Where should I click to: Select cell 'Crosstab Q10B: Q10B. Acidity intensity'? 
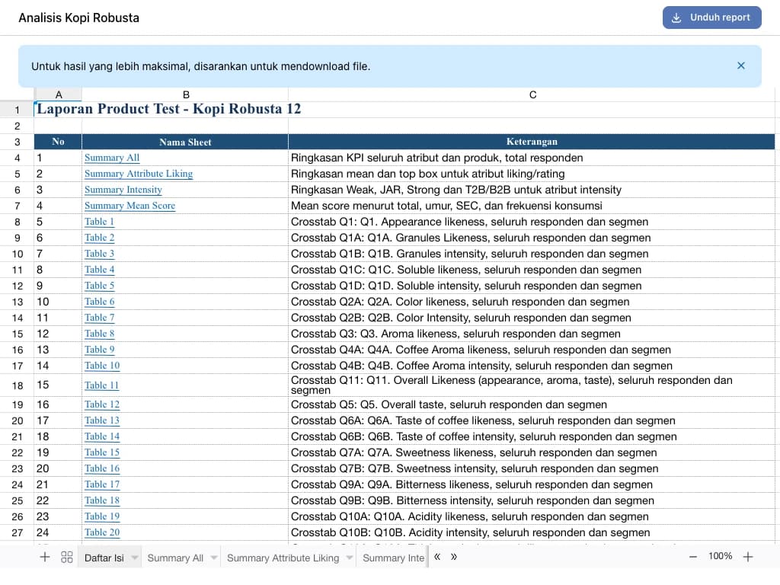click(532, 532)
